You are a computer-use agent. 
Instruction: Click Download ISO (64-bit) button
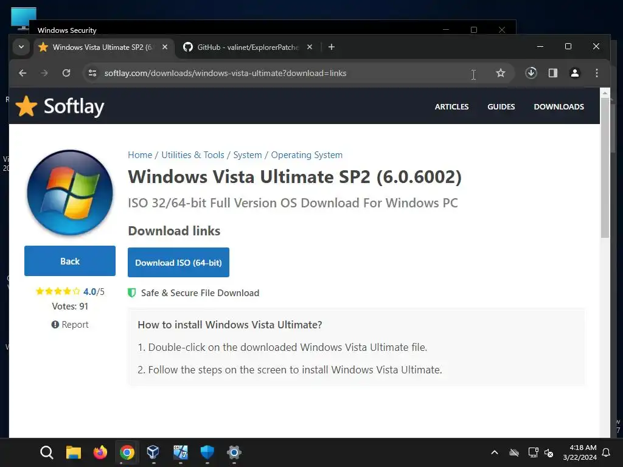[178, 263]
